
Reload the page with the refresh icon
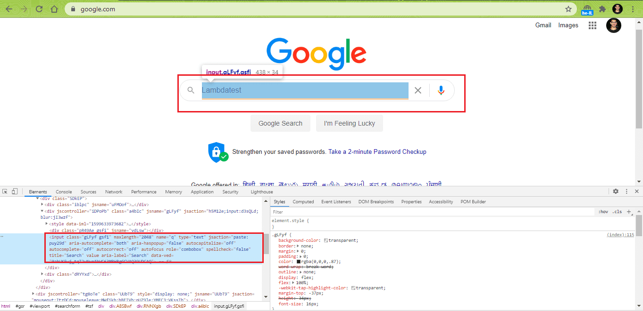point(39,9)
